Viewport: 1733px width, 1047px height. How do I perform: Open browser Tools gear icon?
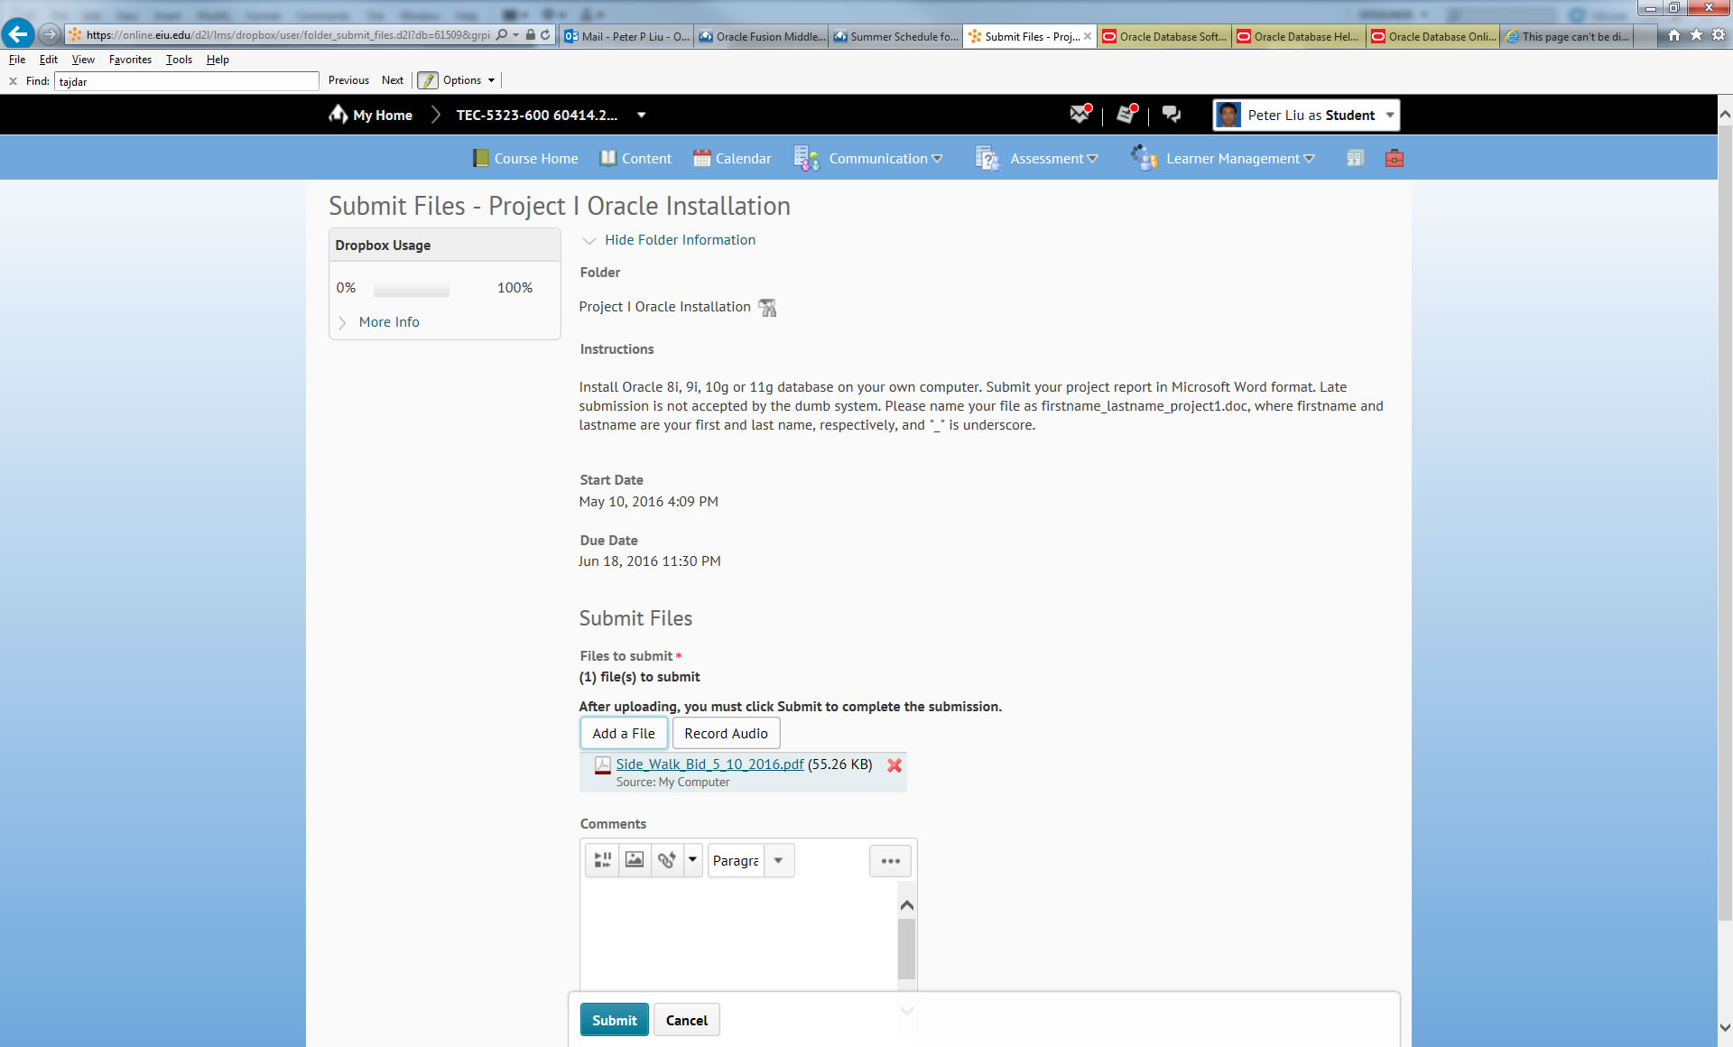(1719, 35)
